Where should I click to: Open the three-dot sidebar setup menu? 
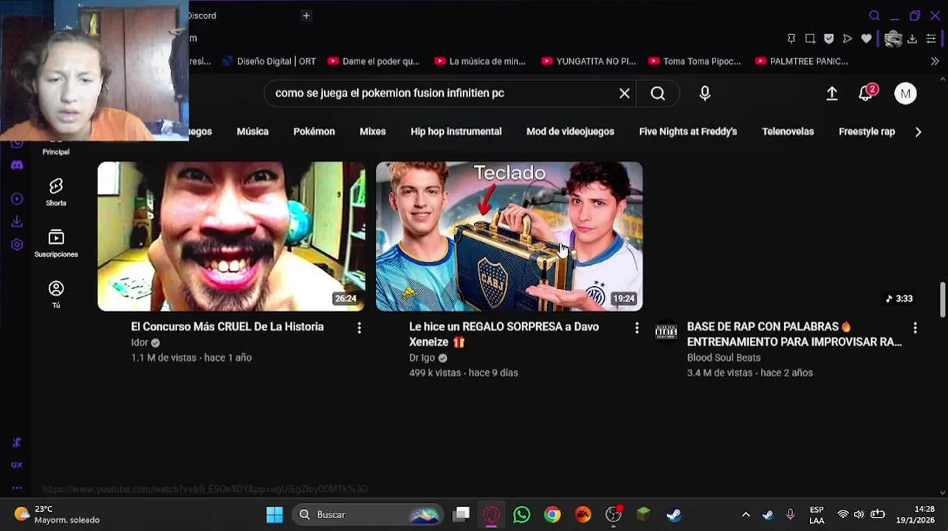click(x=17, y=487)
